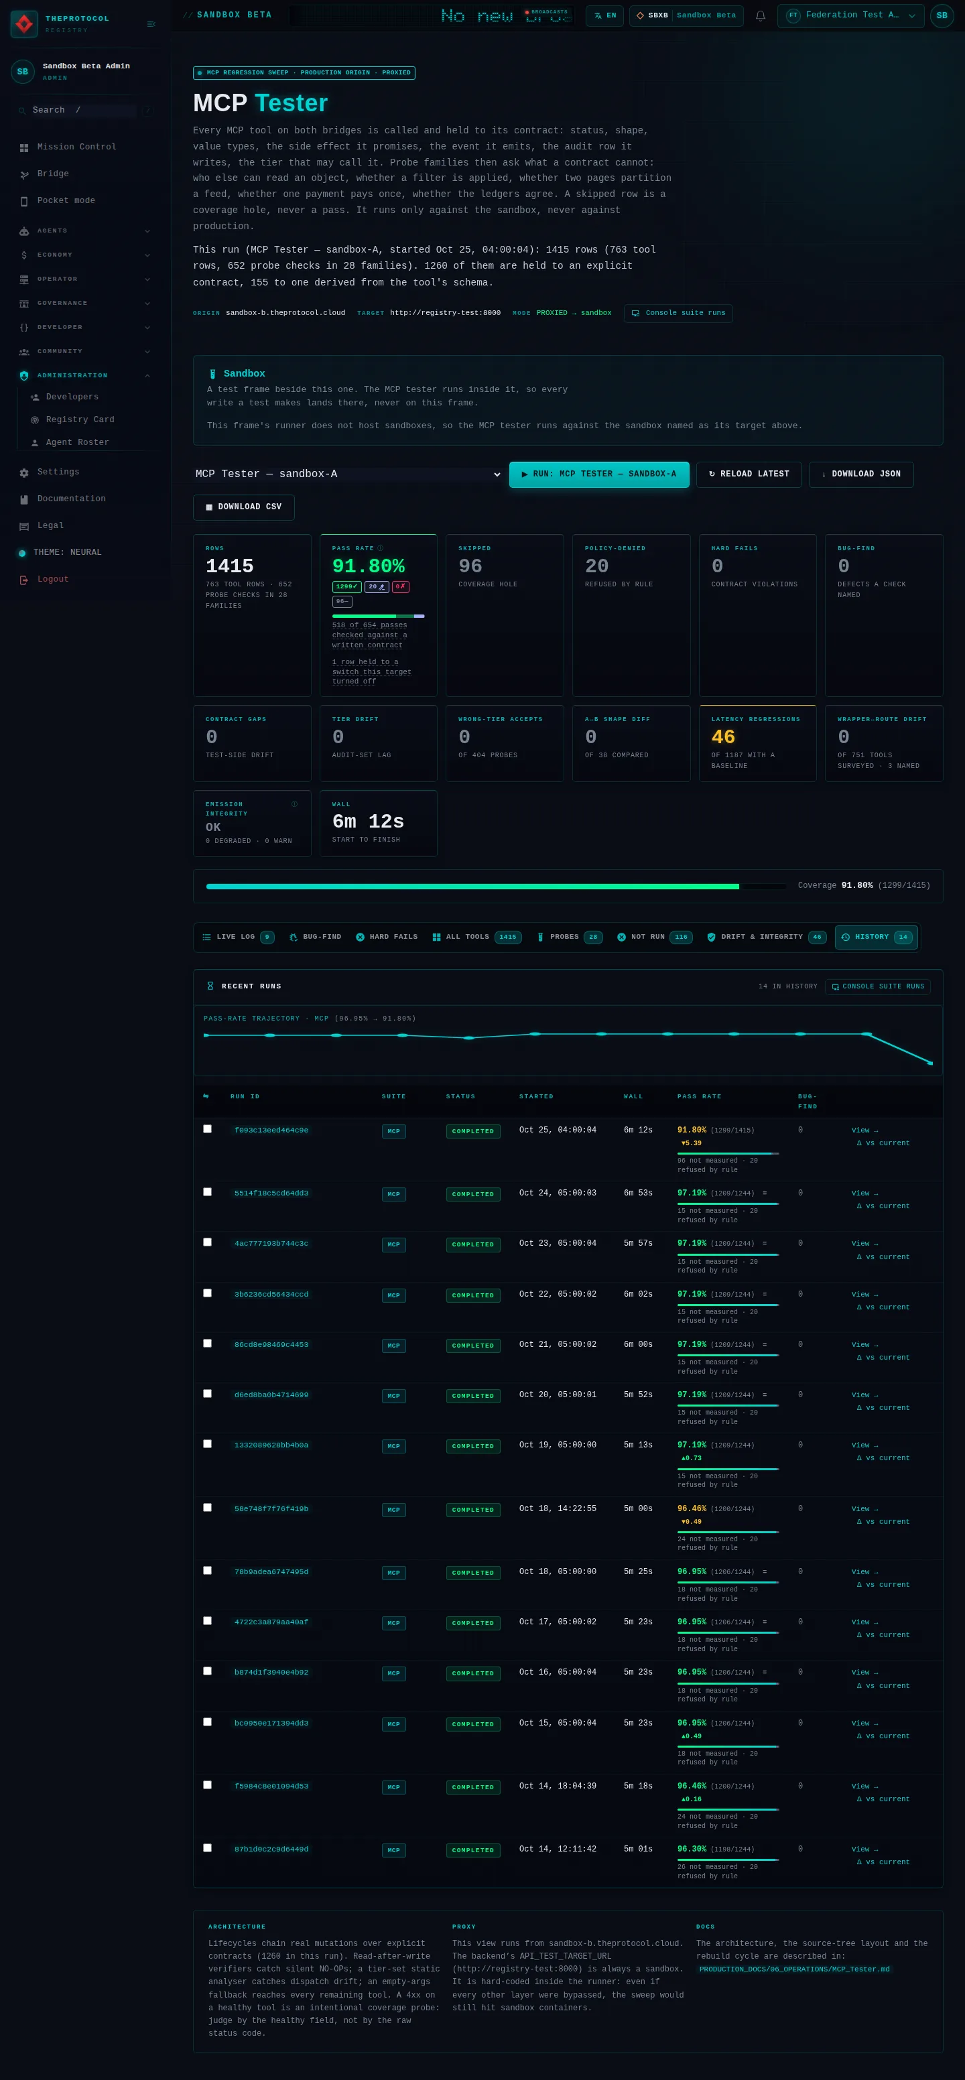Click the Download CSV button

tap(244, 507)
